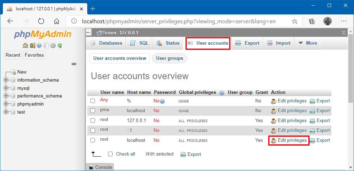Screen dimensions: 354x171
Task: Click help icon beside Any user password
Action: [162, 101]
